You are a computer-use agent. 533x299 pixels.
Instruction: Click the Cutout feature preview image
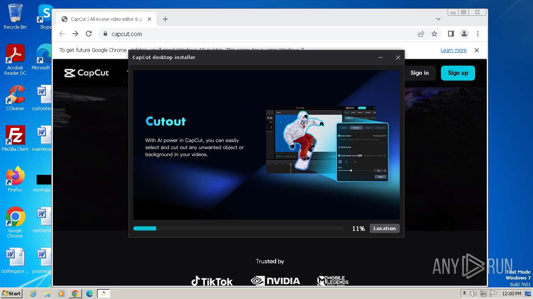(x=327, y=145)
